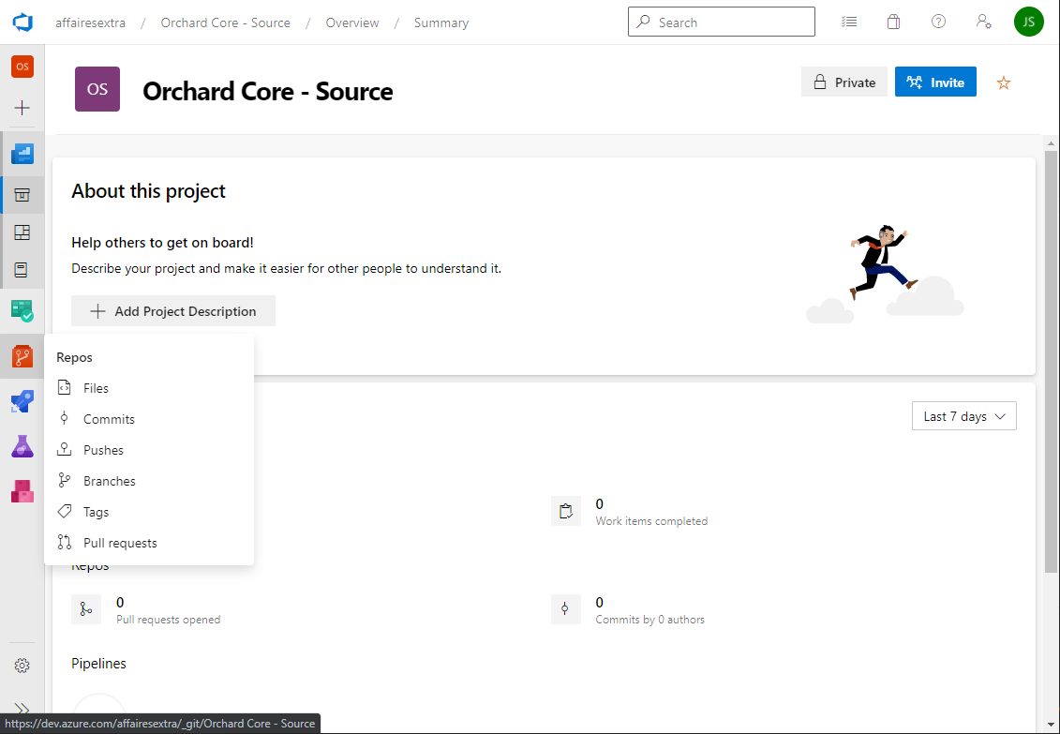The width and height of the screenshot is (1060, 734).
Task: Open the Last 7 days dropdown
Action: [x=964, y=416]
